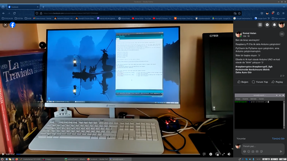Select the Facebook browser tab
Screen dimensions: 287x161
(23, 7)
